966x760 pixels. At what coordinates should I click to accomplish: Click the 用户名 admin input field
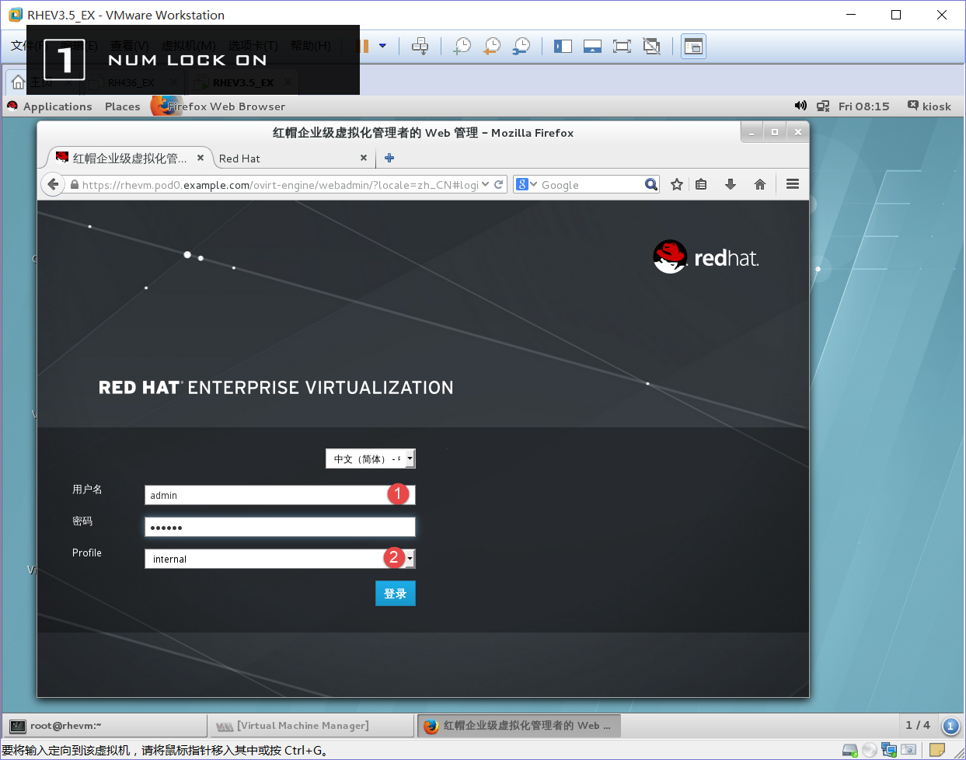(280, 495)
